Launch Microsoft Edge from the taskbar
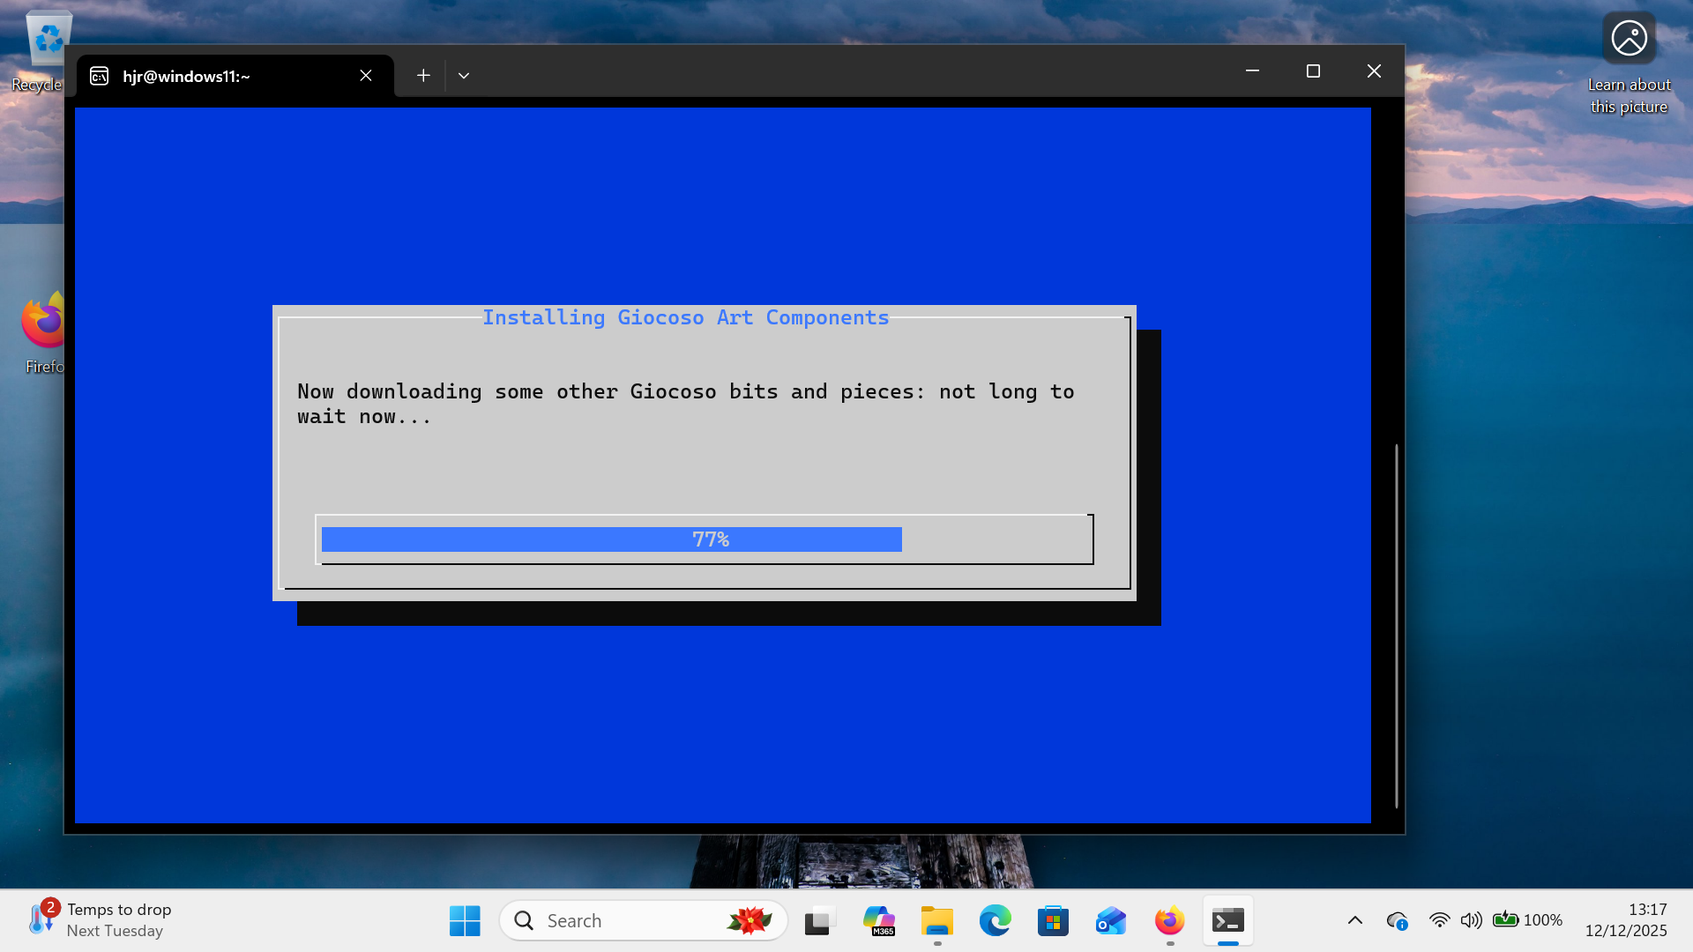The height and width of the screenshot is (952, 1693). [995, 920]
